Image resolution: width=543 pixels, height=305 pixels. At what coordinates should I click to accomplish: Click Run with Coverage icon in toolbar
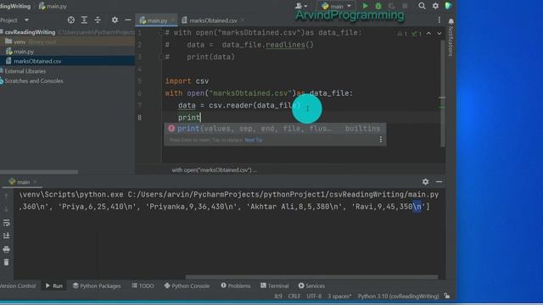click(391, 6)
